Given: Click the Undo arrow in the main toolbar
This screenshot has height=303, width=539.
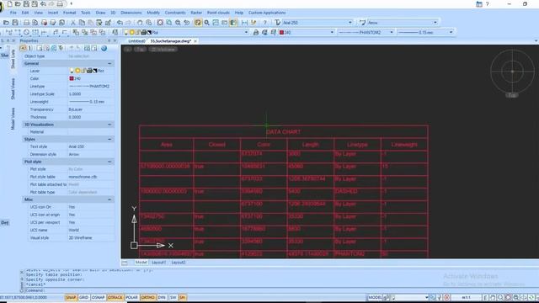Looking at the screenshot, I should (x=120, y=23).
